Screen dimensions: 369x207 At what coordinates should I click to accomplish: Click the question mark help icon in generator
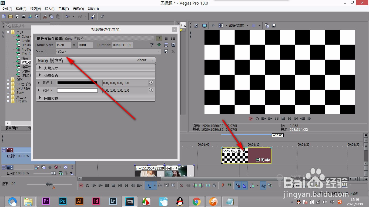click(152, 45)
